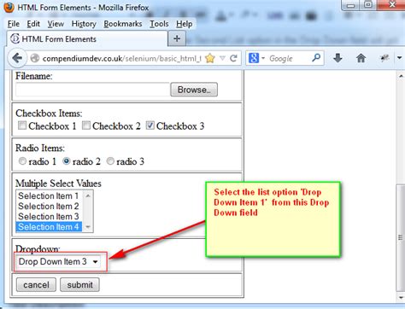Select Selection Item 2
This screenshot has width=405, height=309.
(49, 206)
